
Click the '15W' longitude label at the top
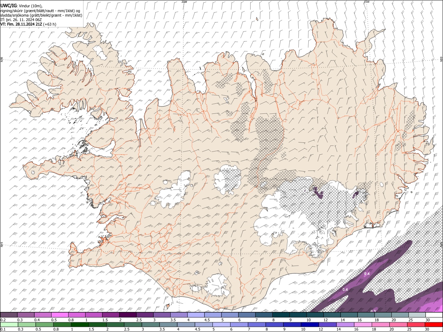(367, 2)
